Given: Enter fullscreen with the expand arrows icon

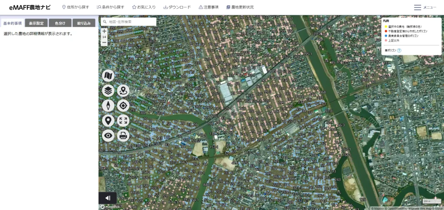Looking at the screenshot, I should click(x=123, y=121).
